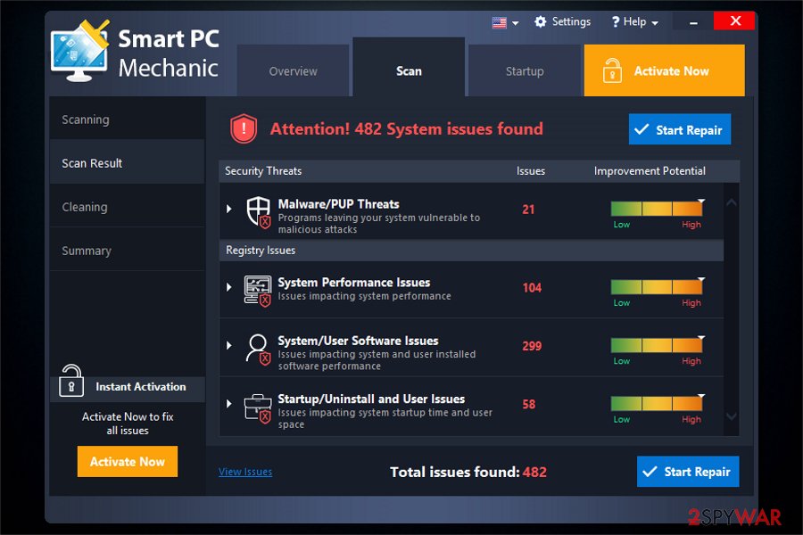
Task: Open the Activate Now orange tab
Action: pos(664,70)
